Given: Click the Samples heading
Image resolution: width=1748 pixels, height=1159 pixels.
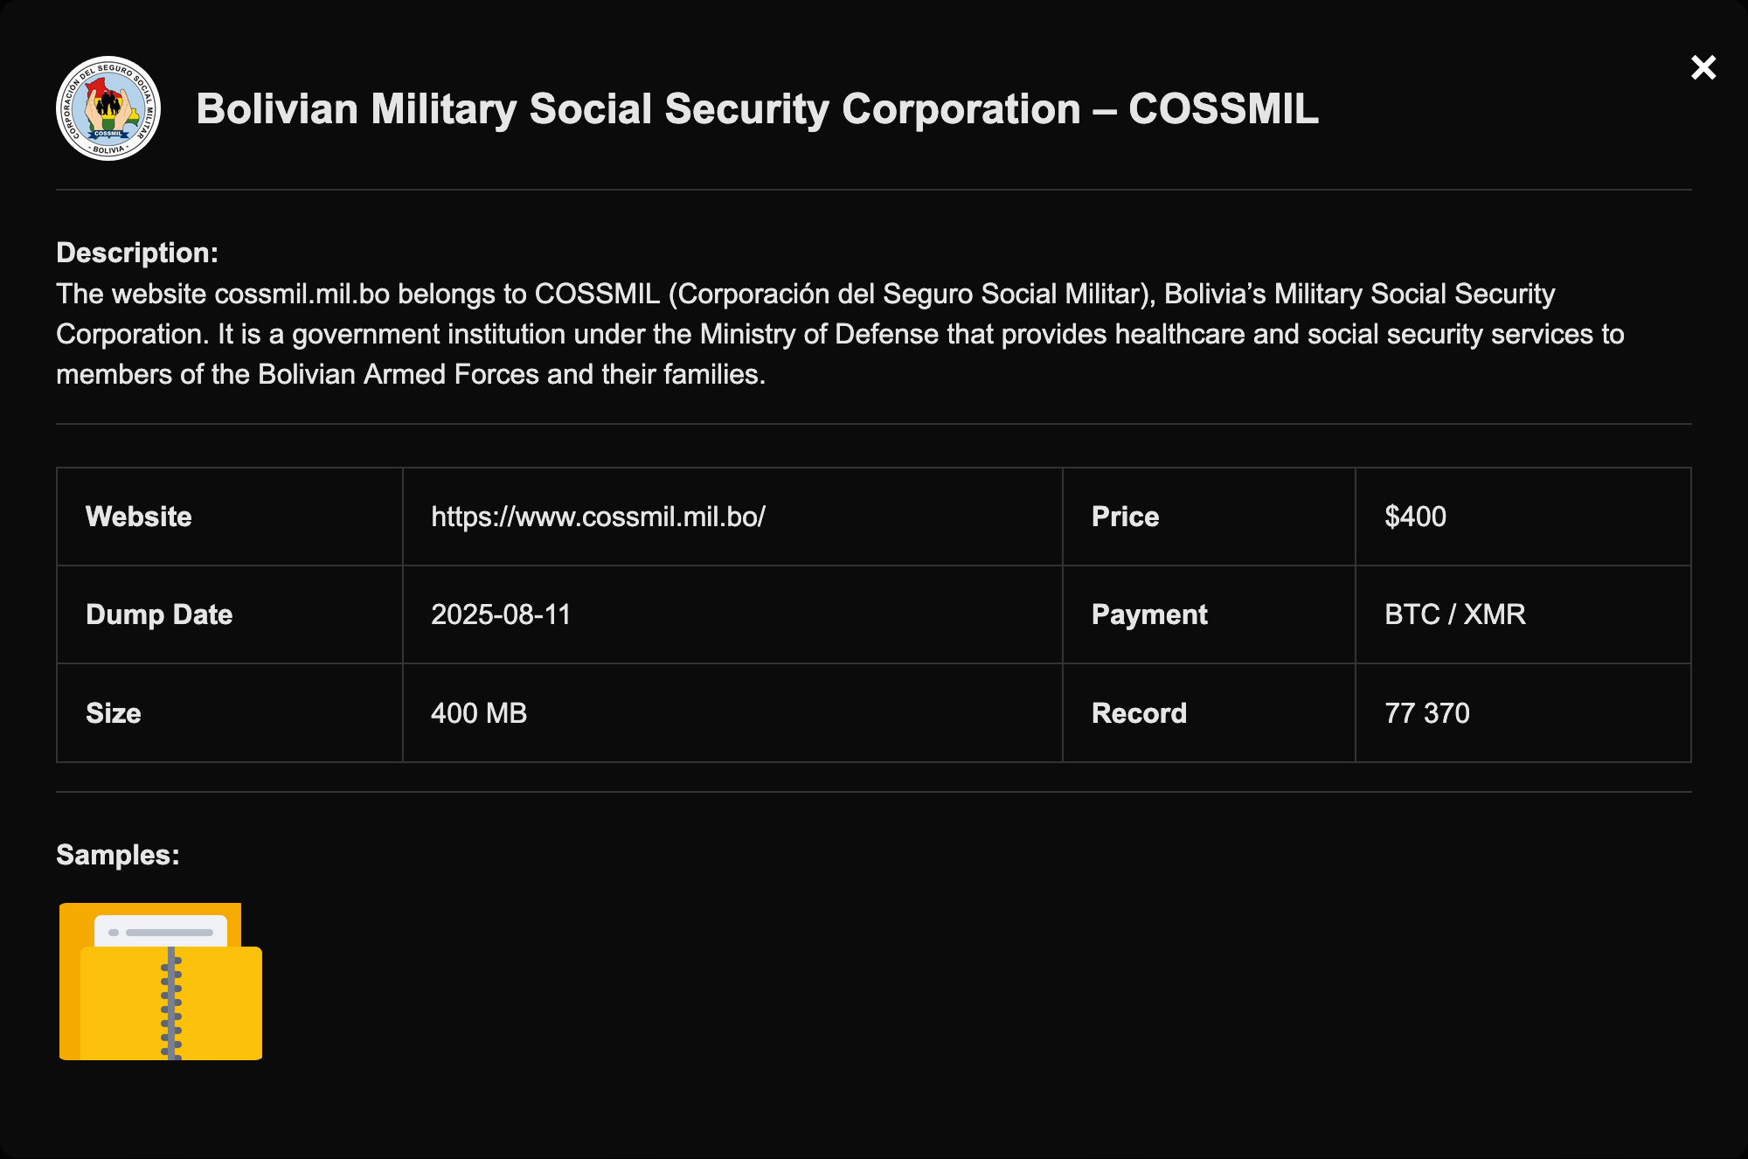Looking at the screenshot, I should coord(118,855).
